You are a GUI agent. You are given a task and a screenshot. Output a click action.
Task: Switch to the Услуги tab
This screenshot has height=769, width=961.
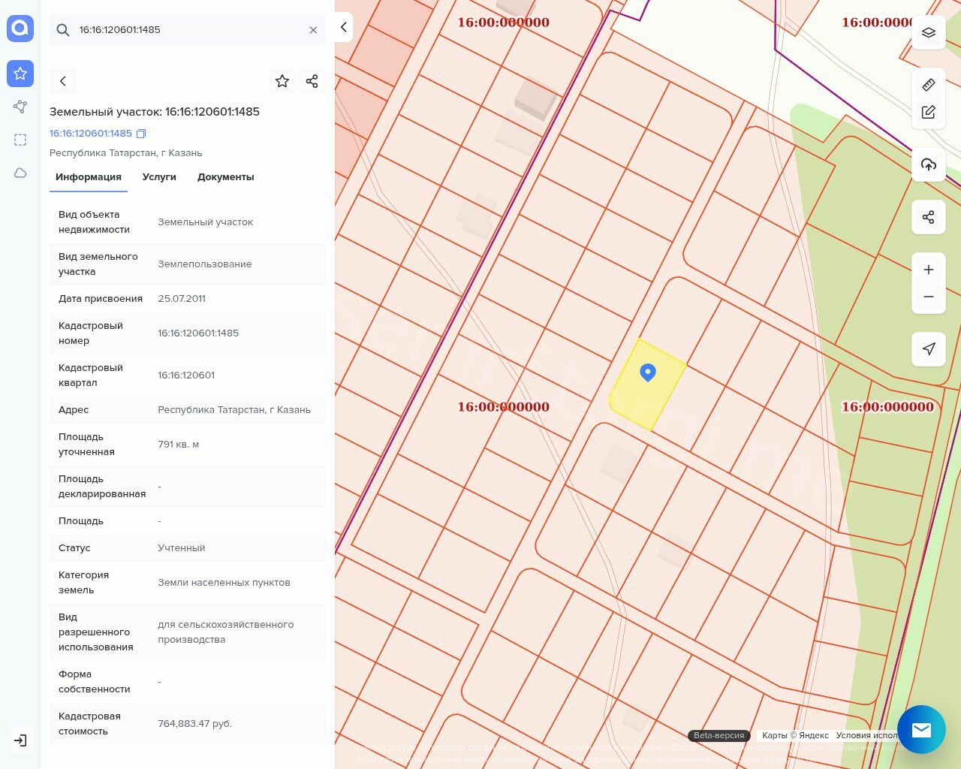click(159, 177)
